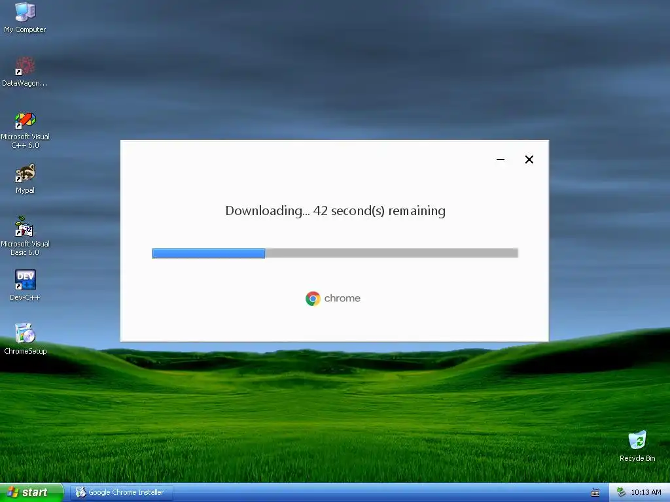The image size is (670, 502).
Task: Minimize the Chrome installer window
Action: (x=501, y=159)
